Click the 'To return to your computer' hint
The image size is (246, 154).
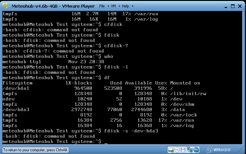click(35, 150)
